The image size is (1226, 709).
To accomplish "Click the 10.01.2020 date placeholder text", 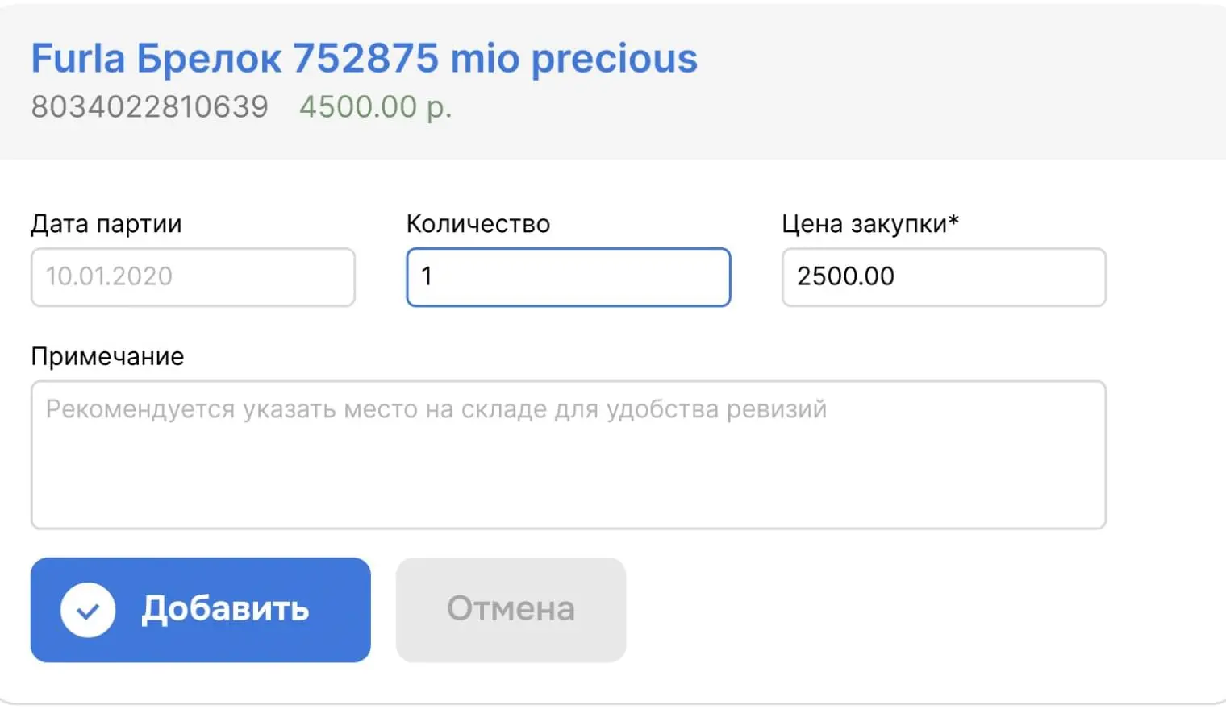I will [109, 276].
